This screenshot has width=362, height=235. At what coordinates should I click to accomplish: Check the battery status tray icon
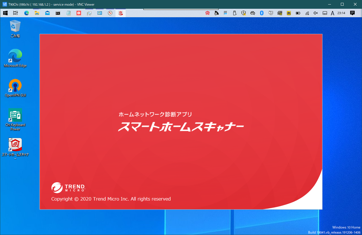click(298, 13)
